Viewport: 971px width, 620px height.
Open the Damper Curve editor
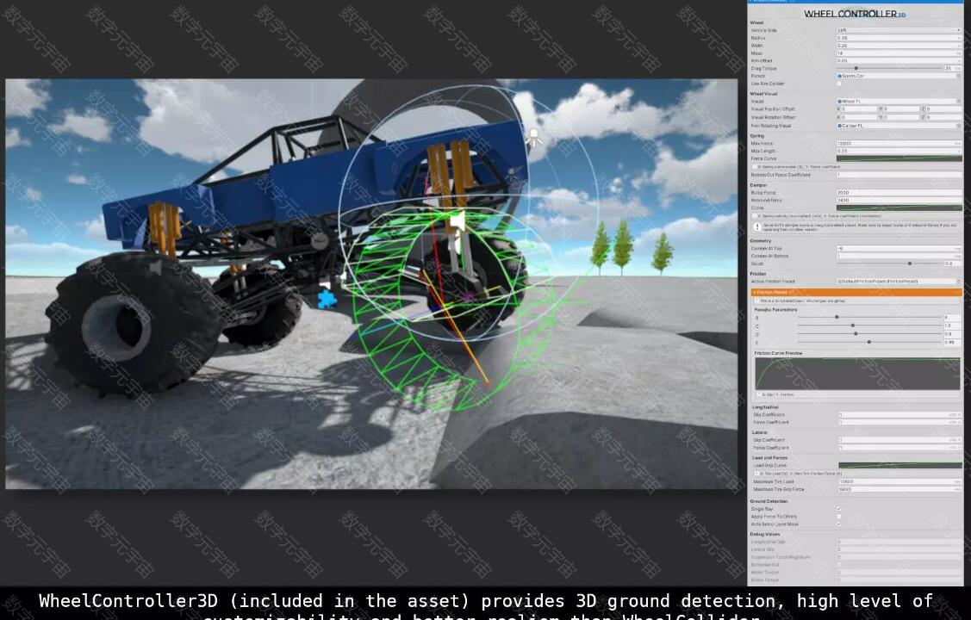coord(899,208)
